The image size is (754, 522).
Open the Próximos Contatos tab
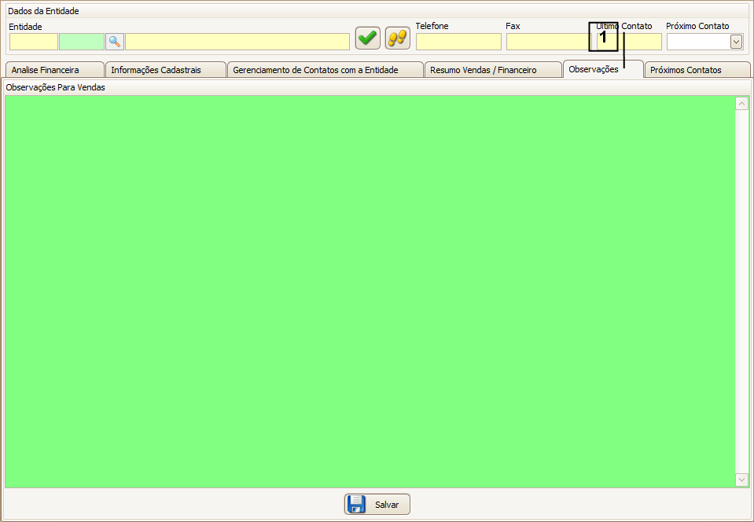click(696, 70)
